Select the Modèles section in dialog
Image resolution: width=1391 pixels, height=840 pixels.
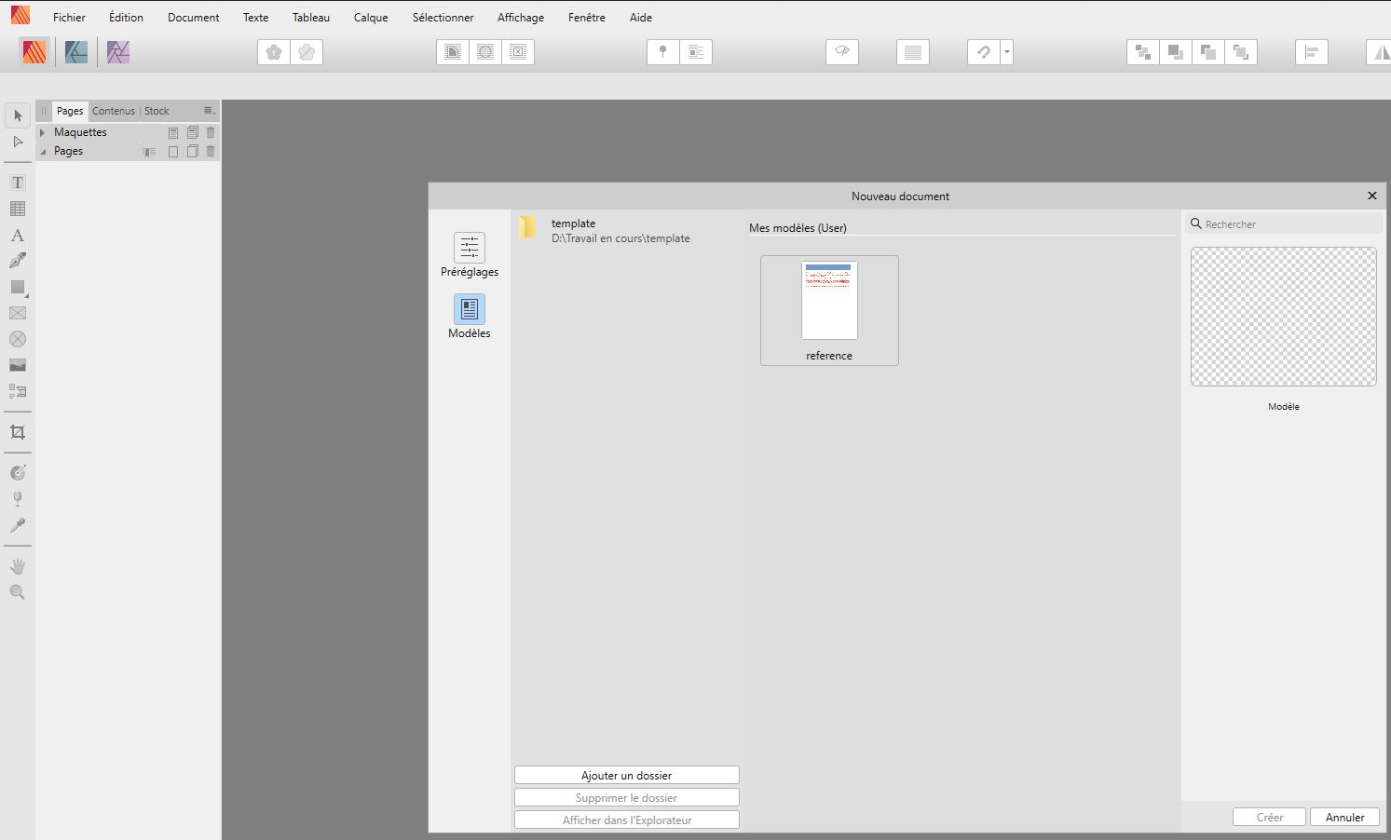pyautogui.click(x=470, y=317)
